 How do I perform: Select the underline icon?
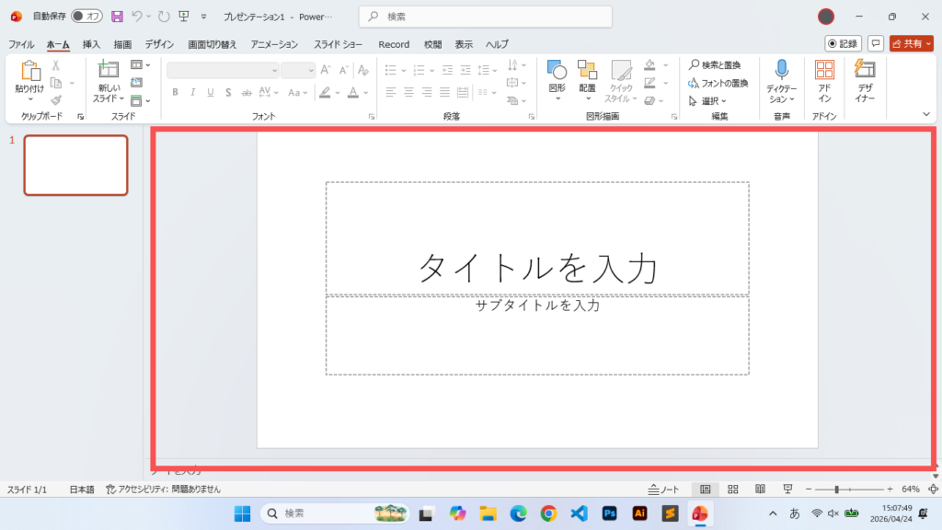[x=209, y=92]
